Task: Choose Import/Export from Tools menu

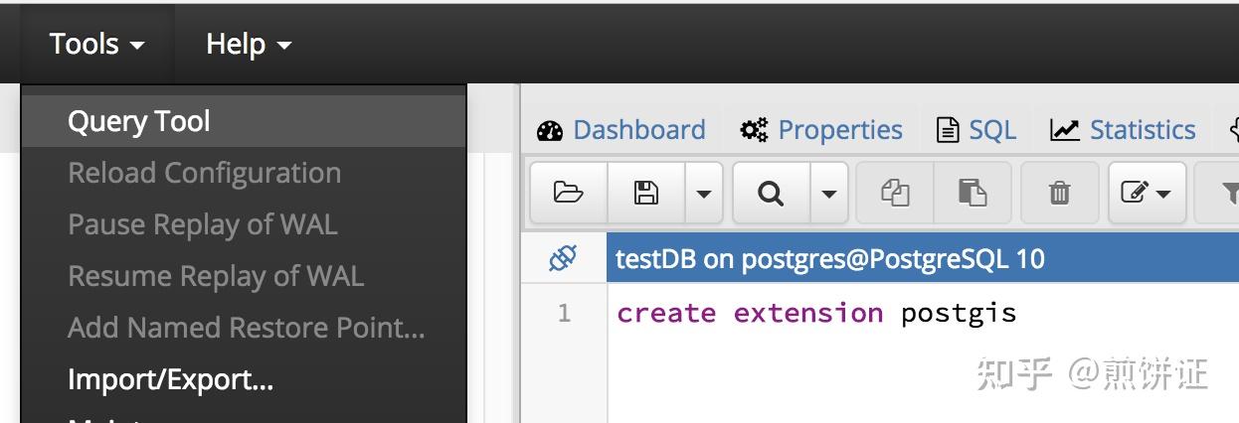Action: coord(170,379)
